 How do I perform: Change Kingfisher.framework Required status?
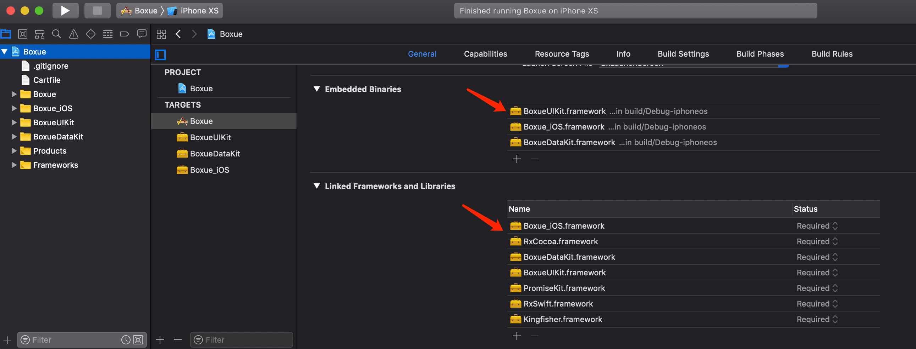pyautogui.click(x=817, y=320)
